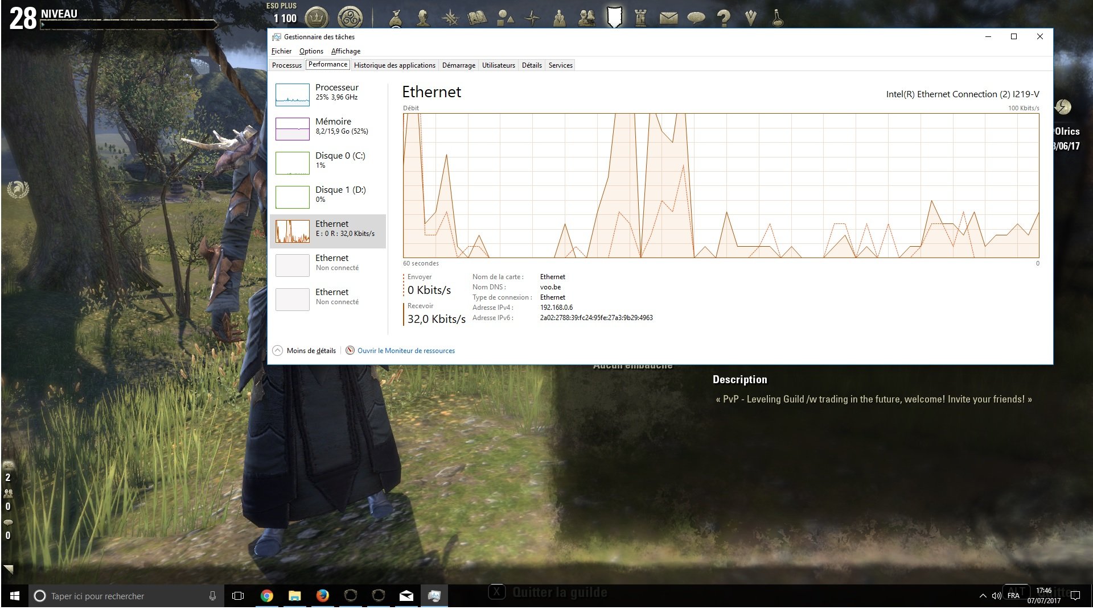This screenshot has height=614, width=1093.
Task: Open the Crown Store crown icon
Action: [317, 18]
